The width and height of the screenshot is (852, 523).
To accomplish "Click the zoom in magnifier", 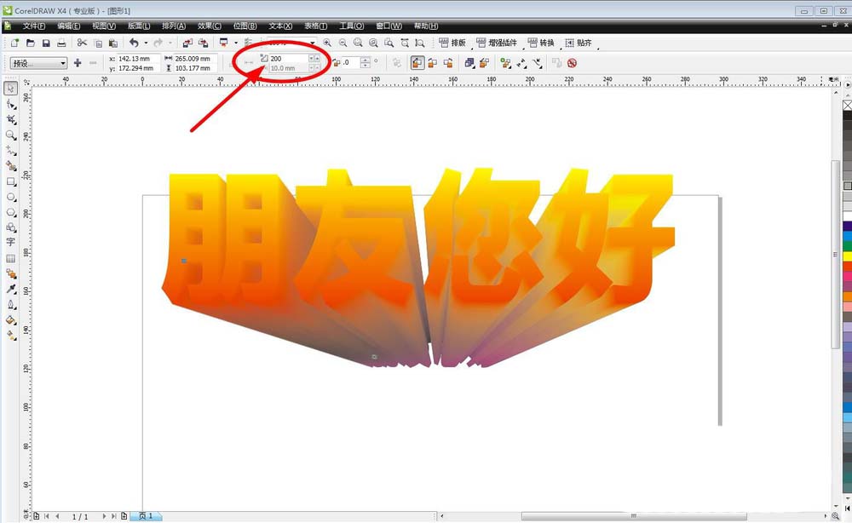I will 327,43.
